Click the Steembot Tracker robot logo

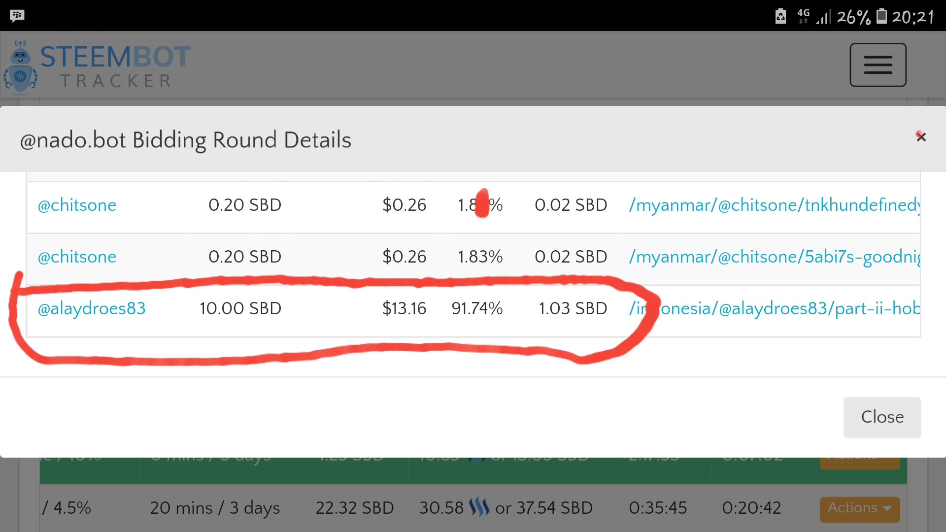coord(20,67)
